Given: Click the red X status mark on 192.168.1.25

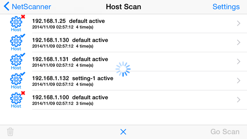Looking at the screenshot, I should pos(23,17).
